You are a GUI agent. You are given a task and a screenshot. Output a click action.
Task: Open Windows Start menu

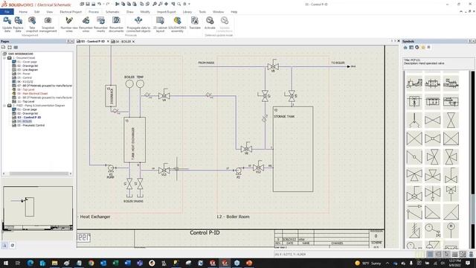pyautogui.click(x=6, y=263)
